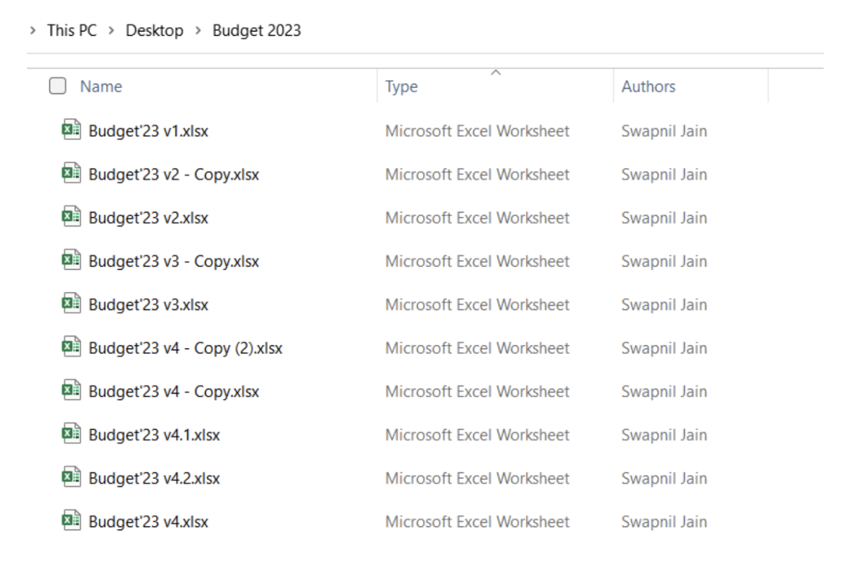Click Excel icon of Budget'23 v3 - Copy.xlsx

tap(71, 260)
